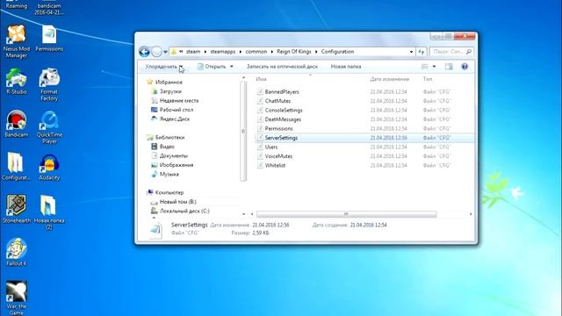
Task: Click the steamapps breadcrumb segment
Action: (223, 52)
